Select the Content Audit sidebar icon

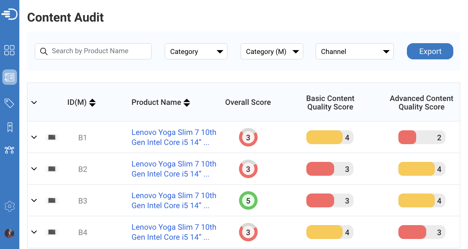pyautogui.click(x=10, y=77)
